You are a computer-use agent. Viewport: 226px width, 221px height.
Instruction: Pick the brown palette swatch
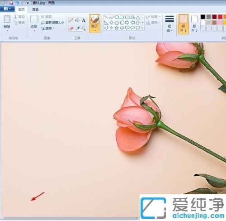coord(214,23)
